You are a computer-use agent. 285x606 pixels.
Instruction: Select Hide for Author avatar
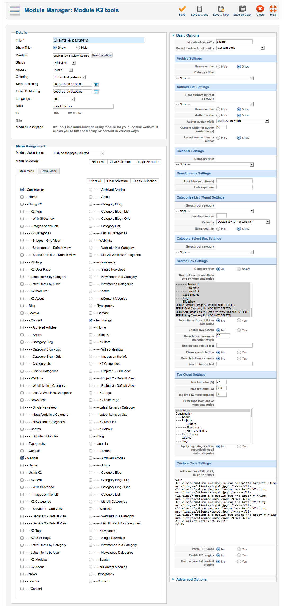tap(218, 115)
